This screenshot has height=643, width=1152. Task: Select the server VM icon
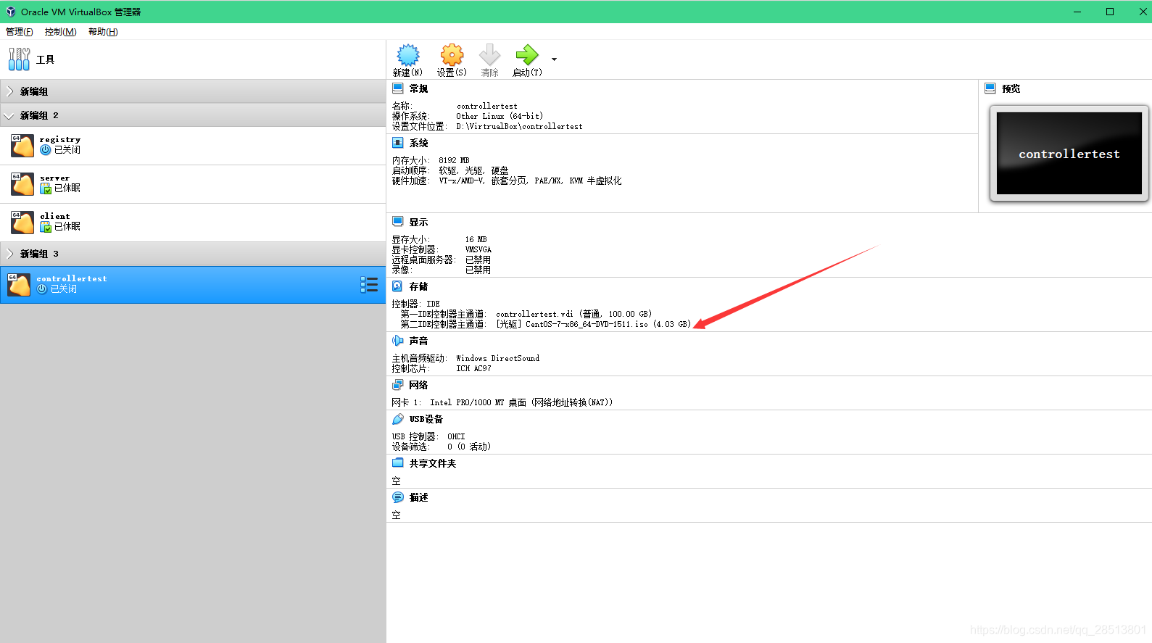point(22,184)
